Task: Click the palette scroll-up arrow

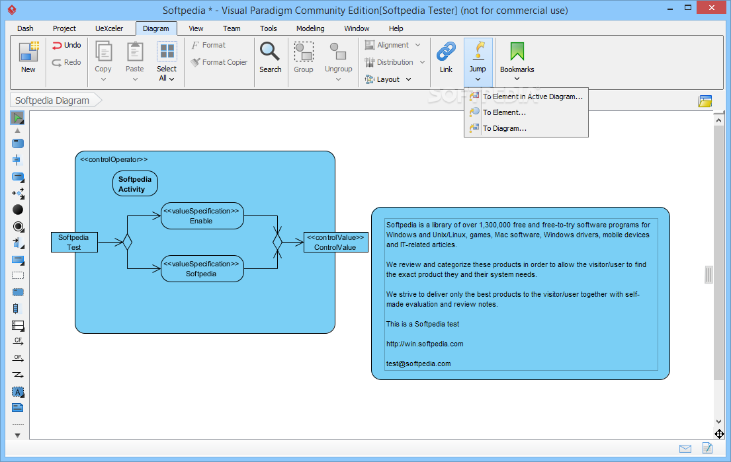Action: pyautogui.click(x=18, y=131)
